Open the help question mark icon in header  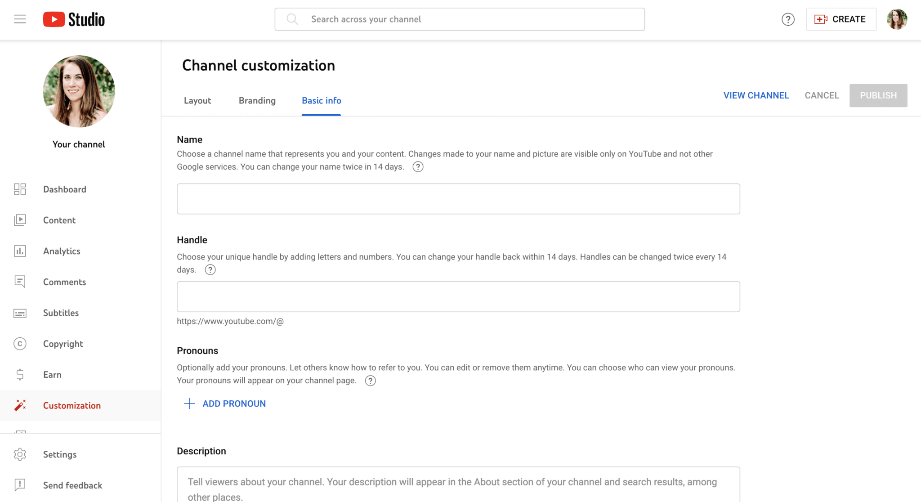tap(787, 19)
